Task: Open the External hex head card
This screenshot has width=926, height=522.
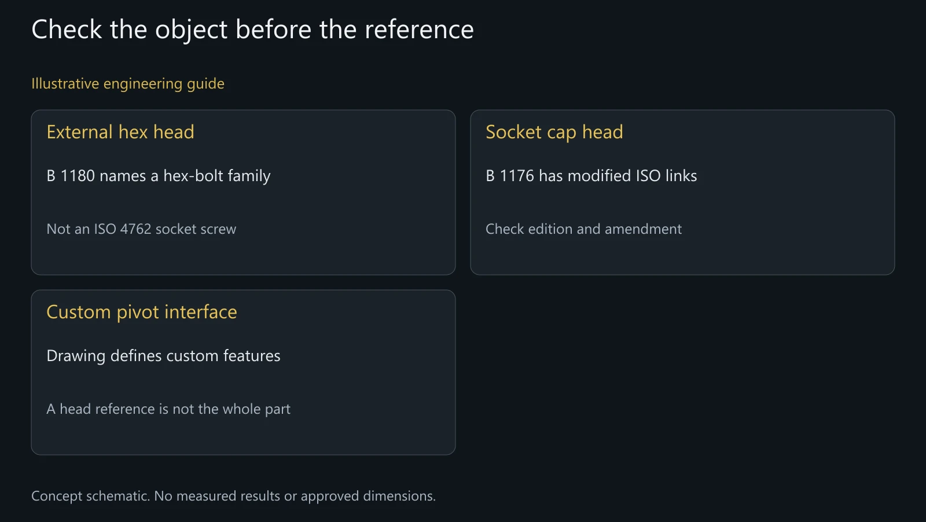Action: [x=243, y=192]
